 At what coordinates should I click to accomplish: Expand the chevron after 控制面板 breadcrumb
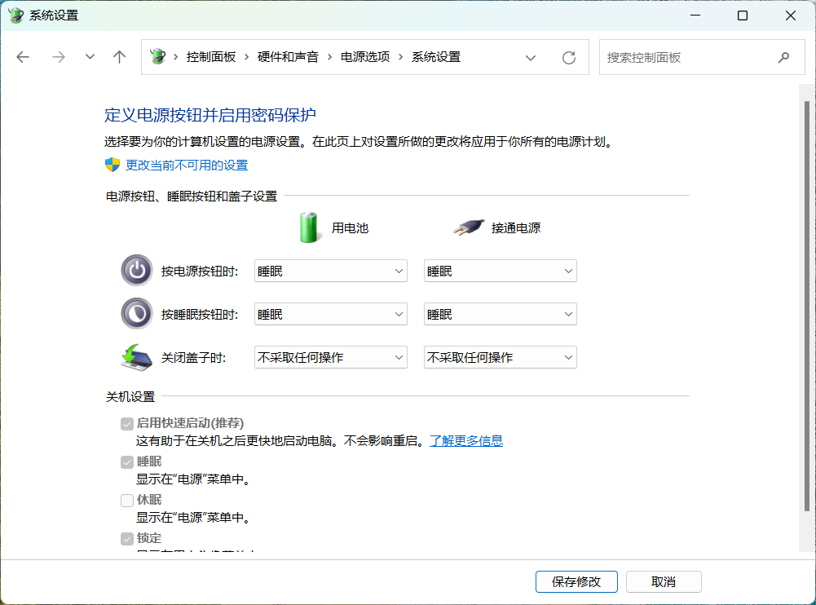(247, 57)
